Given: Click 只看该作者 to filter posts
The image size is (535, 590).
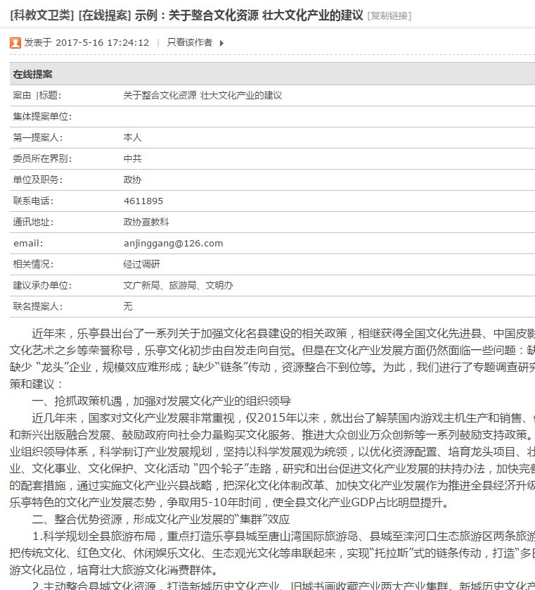Looking at the screenshot, I should [x=190, y=42].
